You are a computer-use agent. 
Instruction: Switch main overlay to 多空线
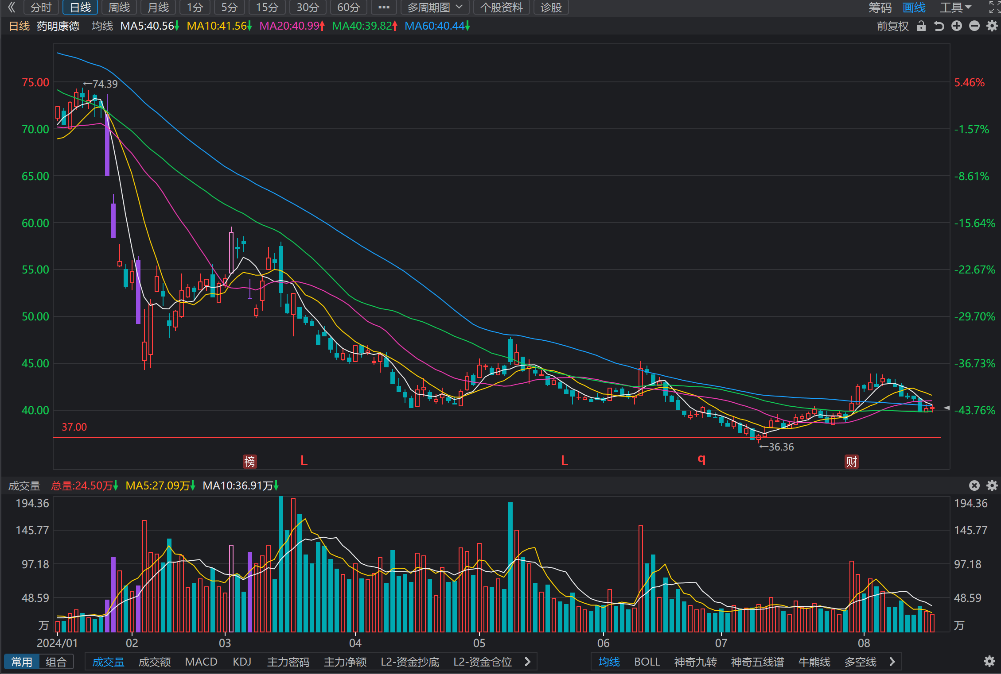[860, 662]
